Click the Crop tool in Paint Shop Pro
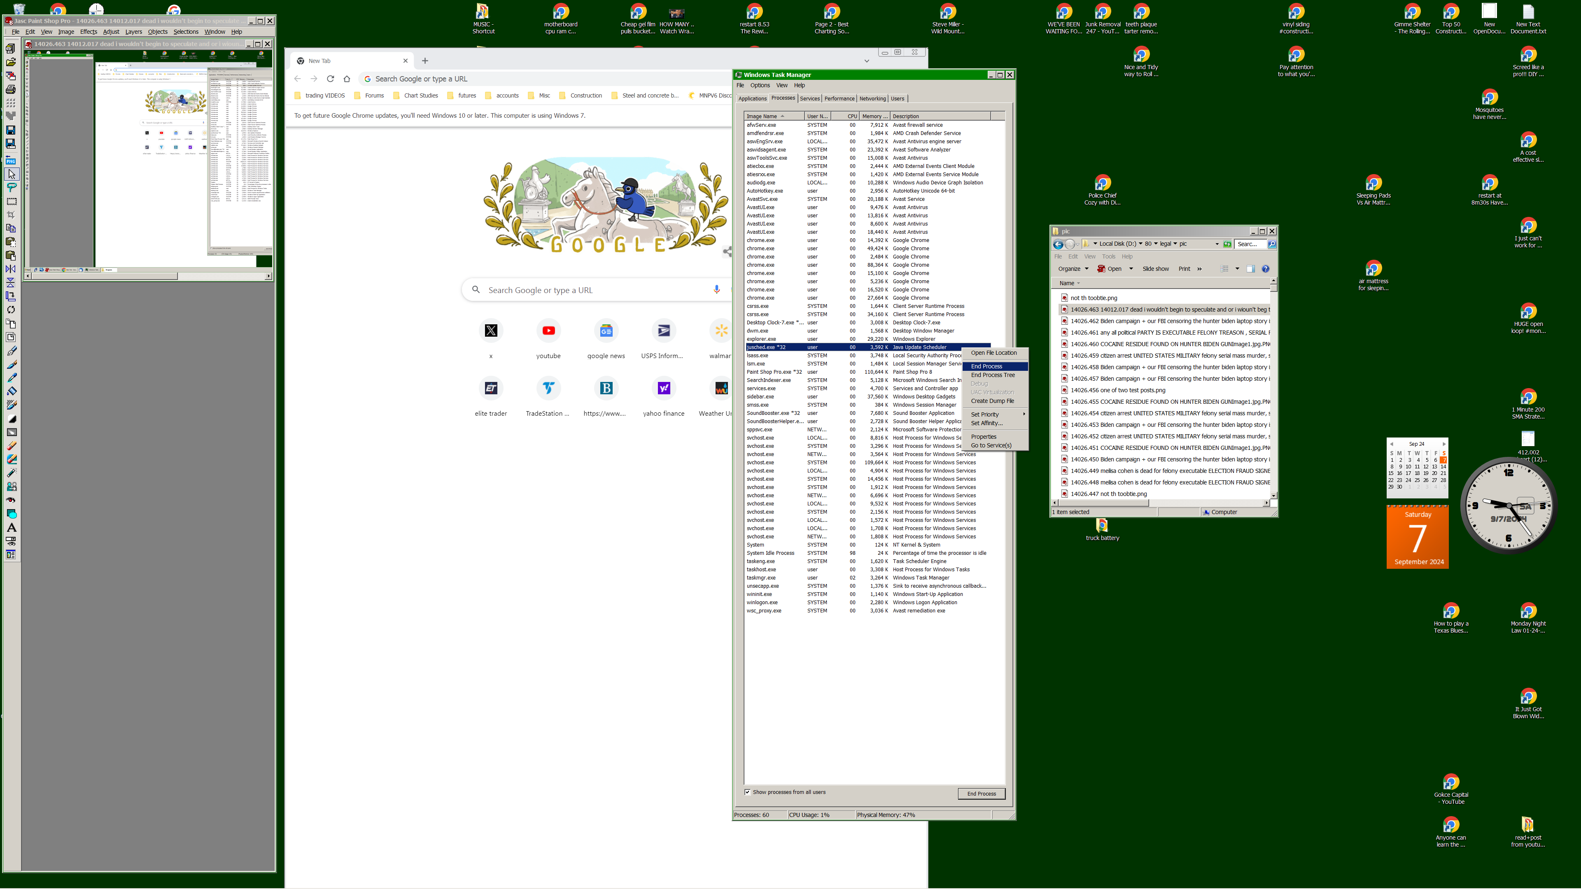This screenshot has width=1581, height=889. [x=11, y=215]
